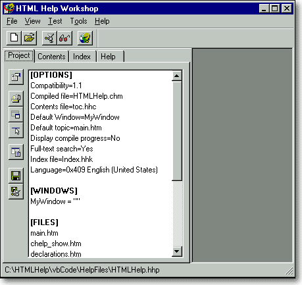
Task: Click the Save project floppy disk icon
Action: [x=16, y=175]
